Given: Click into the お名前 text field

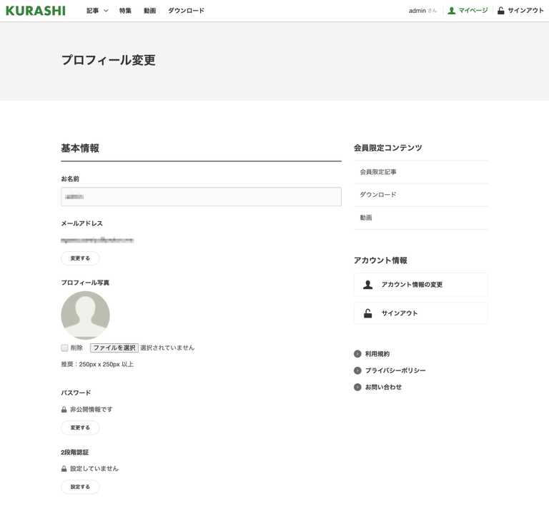Looking at the screenshot, I should [201, 196].
